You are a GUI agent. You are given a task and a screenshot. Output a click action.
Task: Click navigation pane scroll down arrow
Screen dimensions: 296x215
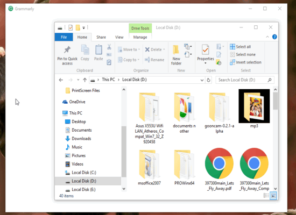(124, 189)
